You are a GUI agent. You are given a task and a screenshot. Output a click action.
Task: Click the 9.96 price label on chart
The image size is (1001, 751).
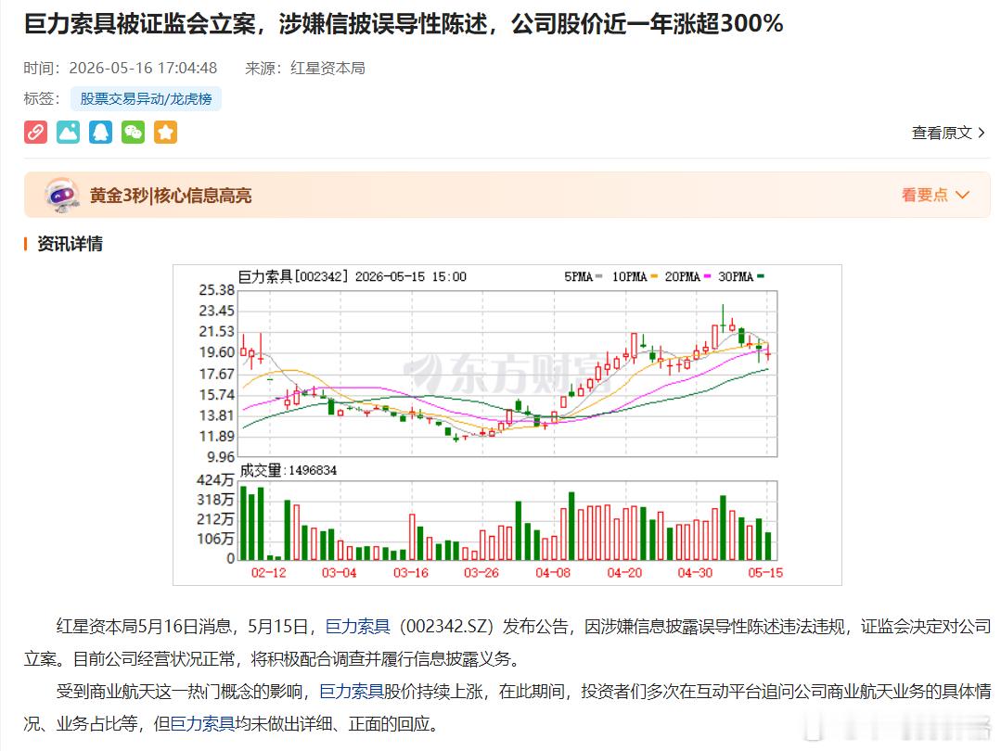click(x=221, y=457)
